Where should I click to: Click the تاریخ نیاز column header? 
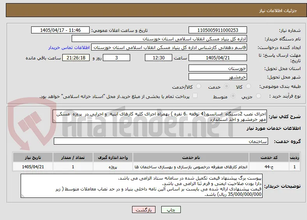click(x=33, y=157)
